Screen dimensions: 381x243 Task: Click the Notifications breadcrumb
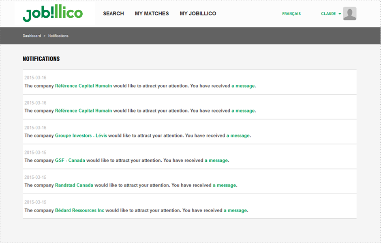pyautogui.click(x=58, y=36)
